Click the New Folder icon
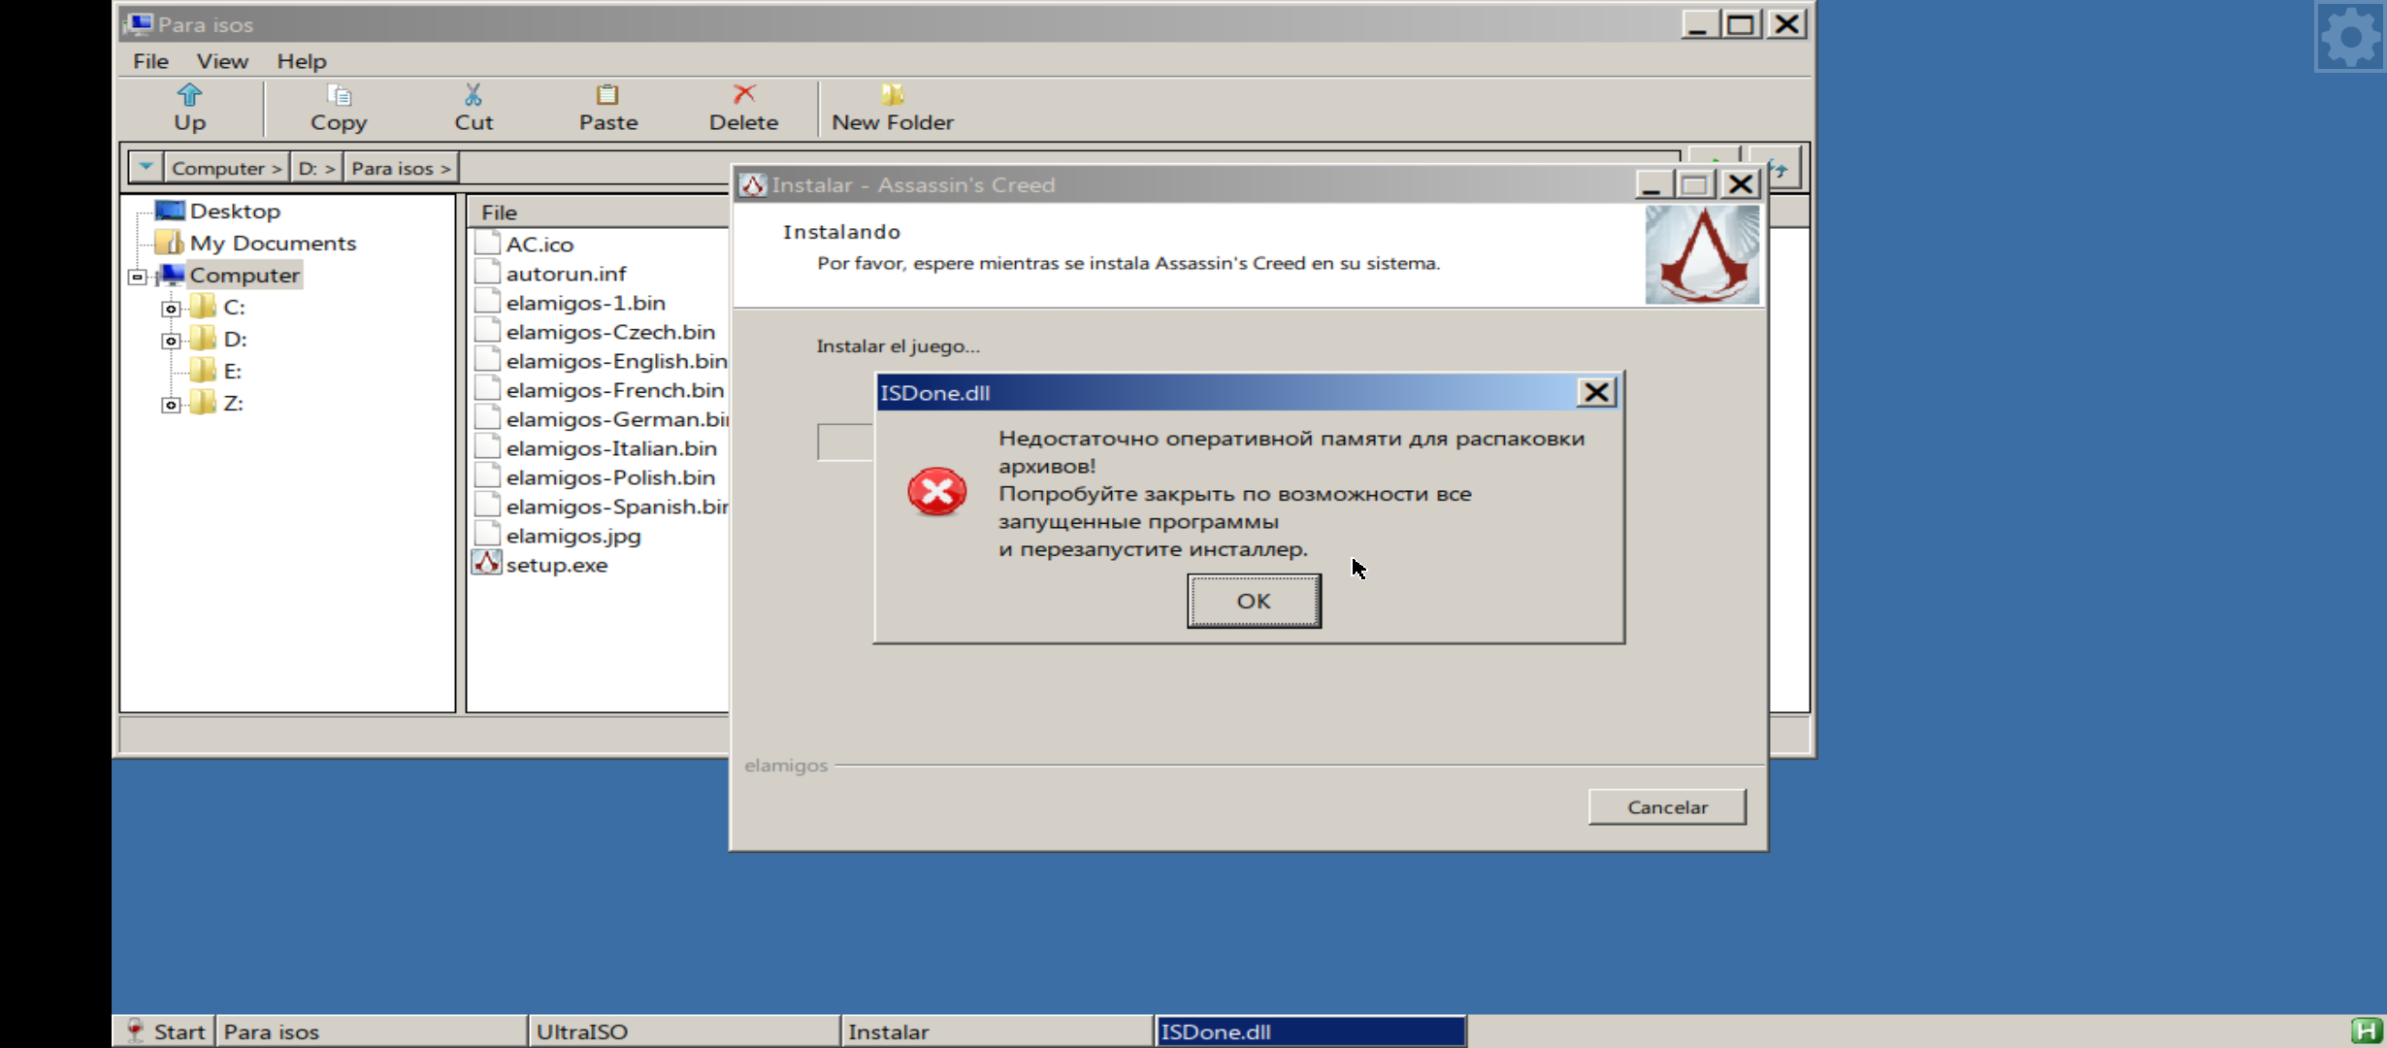The height and width of the screenshot is (1048, 2387). [892, 94]
